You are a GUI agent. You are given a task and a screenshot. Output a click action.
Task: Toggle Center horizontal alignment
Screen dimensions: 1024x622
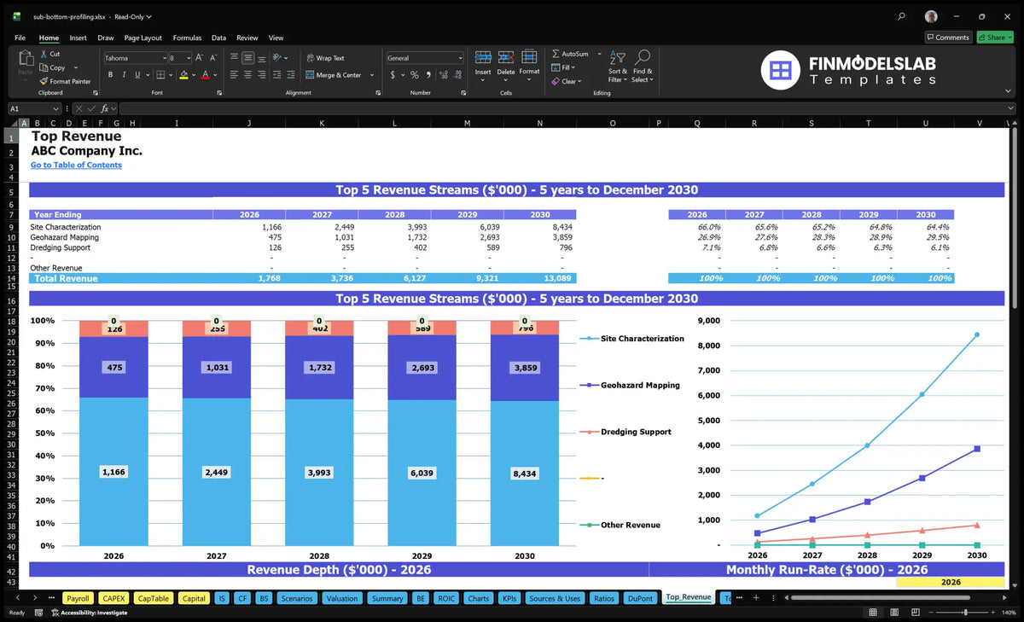point(248,75)
